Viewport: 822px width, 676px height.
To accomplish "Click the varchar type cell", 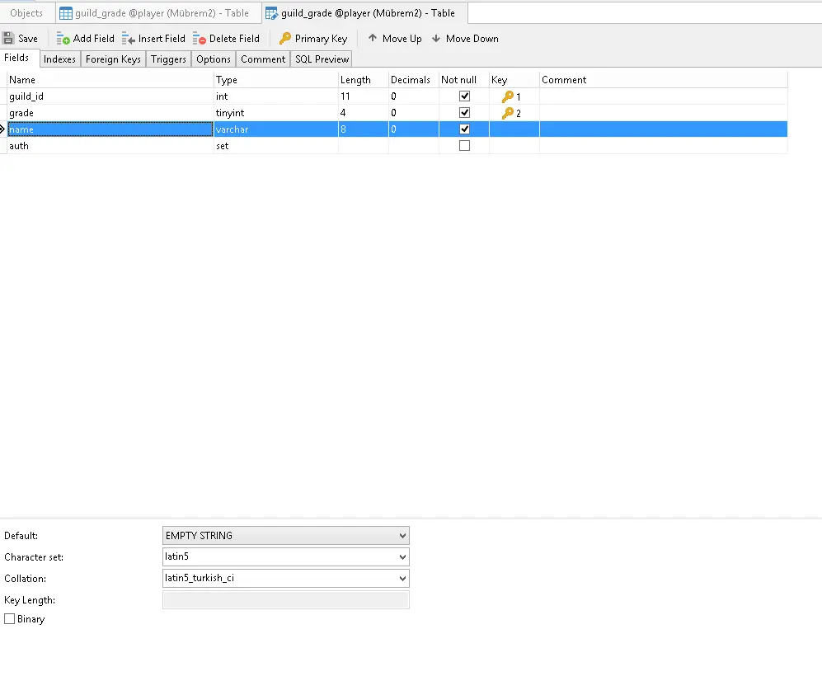I will [x=275, y=129].
